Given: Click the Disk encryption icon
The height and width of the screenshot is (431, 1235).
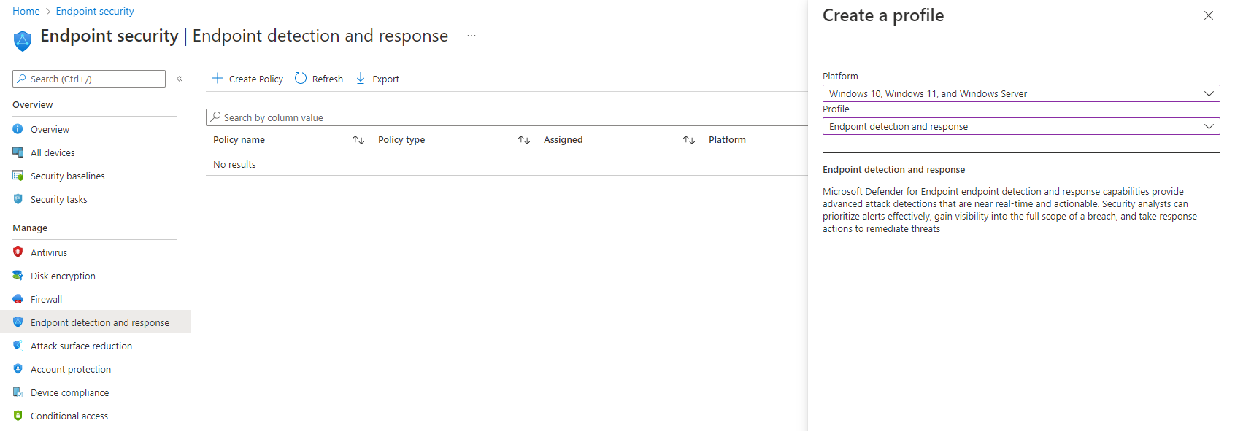Looking at the screenshot, I should point(18,276).
